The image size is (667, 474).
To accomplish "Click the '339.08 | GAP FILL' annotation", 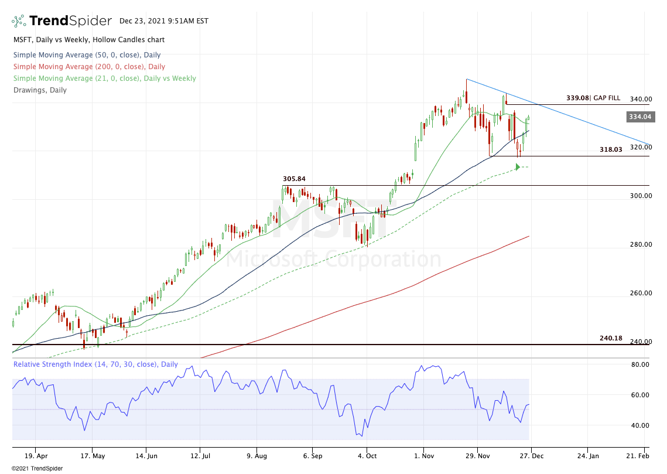I will (593, 98).
